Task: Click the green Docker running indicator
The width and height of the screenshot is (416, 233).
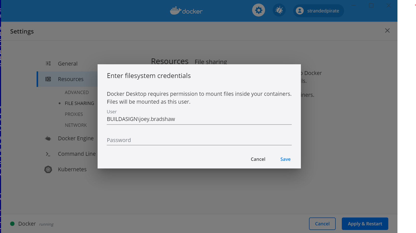Action: click(x=12, y=224)
